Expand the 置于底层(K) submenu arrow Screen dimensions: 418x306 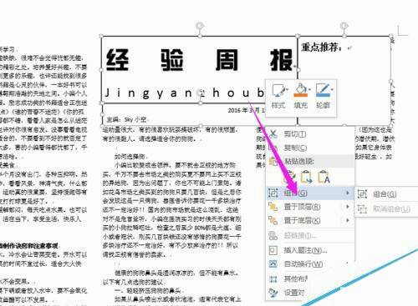click(x=348, y=220)
